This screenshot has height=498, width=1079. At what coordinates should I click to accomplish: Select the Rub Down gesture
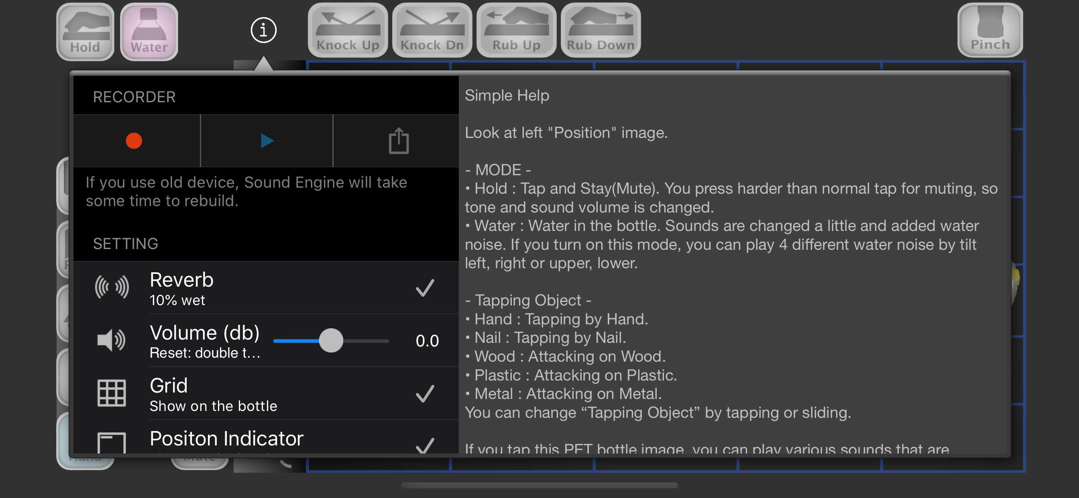(600, 30)
